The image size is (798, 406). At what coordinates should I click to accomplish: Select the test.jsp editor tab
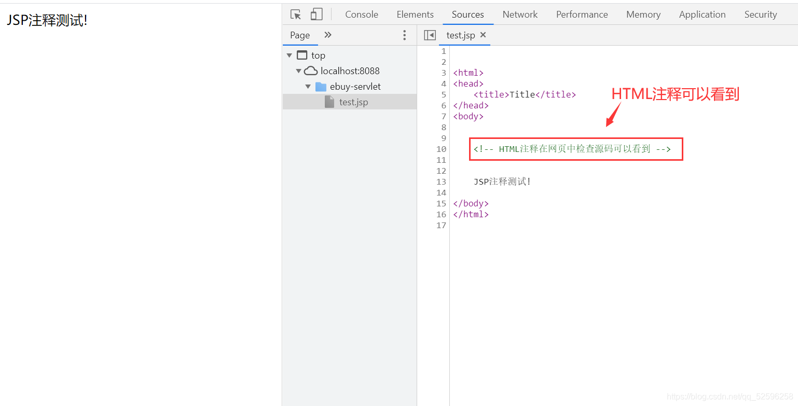click(461, 35)
